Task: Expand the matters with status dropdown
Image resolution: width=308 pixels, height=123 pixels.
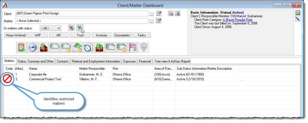Action: pyautogui.click(x=50, y=28)
